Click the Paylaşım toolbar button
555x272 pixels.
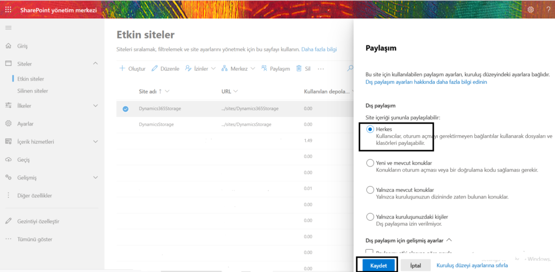(275, 69)
